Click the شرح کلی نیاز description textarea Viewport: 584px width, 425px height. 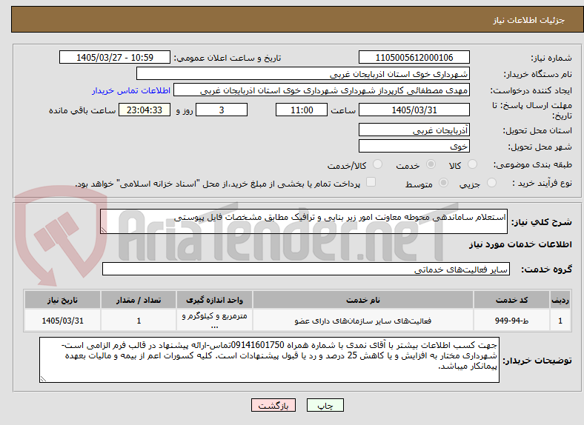pos(304,221)
